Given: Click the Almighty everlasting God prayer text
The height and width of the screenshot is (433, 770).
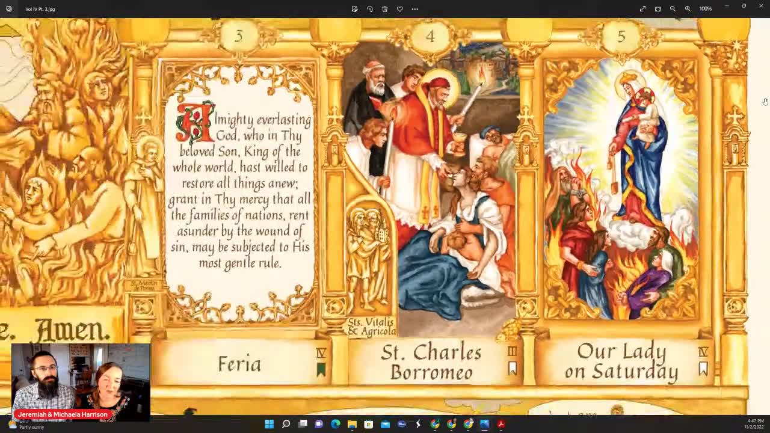Looking at the screenshot, I should pos(240,191).
